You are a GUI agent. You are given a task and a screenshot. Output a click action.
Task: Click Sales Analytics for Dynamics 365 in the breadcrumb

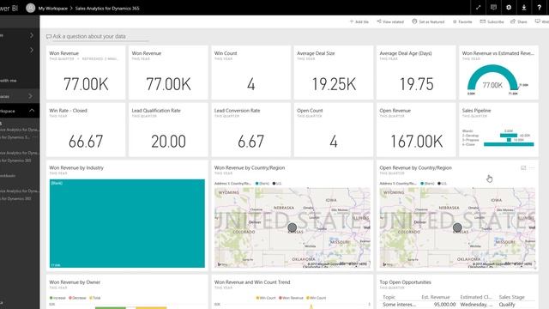tap(107, 8)
